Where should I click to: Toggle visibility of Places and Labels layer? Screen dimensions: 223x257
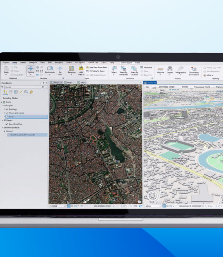click(x=7, y=113)
